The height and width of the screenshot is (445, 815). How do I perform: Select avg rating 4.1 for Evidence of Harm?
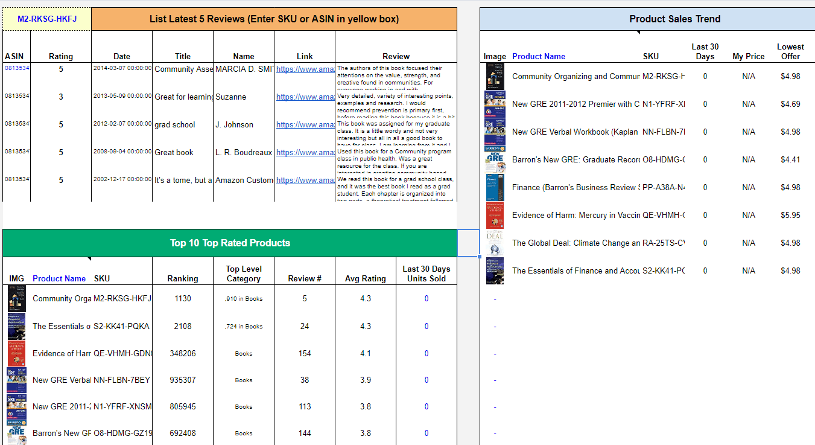(366, 354)
